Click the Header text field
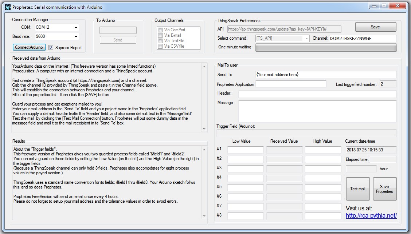The height and width of the screenshot is (234, 411). [317, 94]
